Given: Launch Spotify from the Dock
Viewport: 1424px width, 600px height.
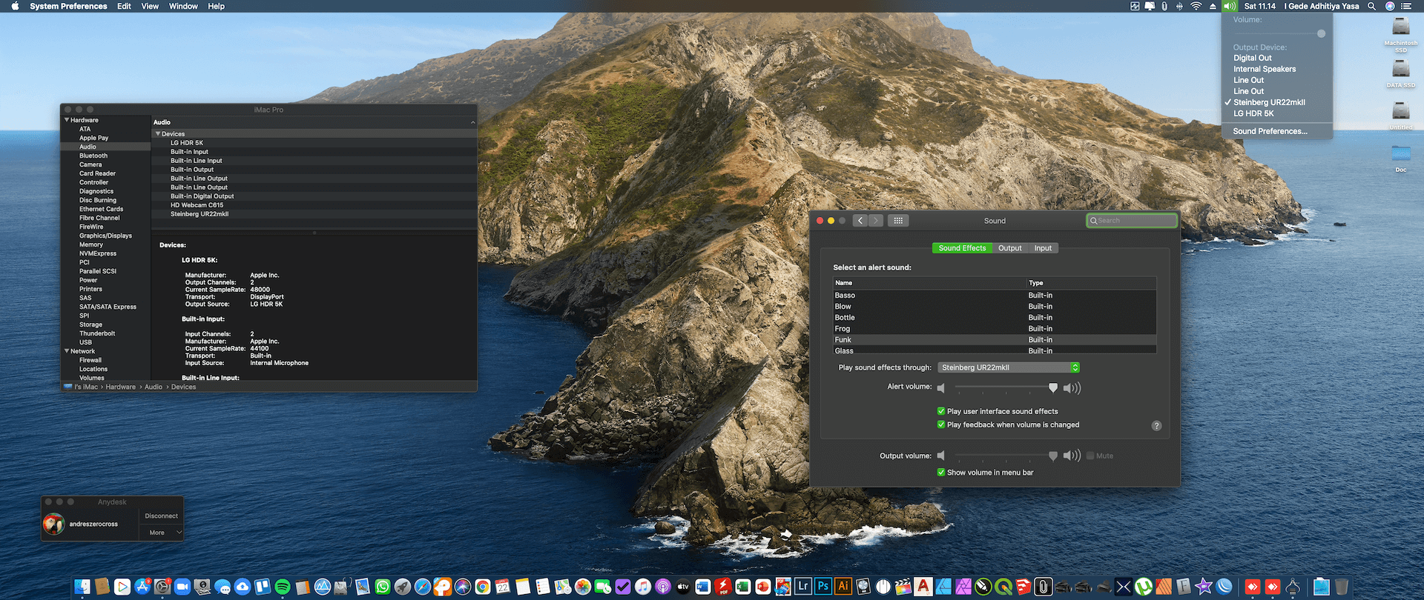Looking at the screenshot, I should pos(283,587).
